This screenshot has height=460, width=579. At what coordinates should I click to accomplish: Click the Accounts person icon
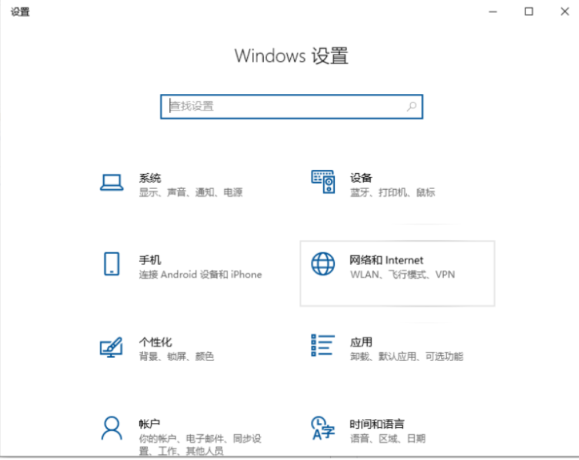coord(112,428)
